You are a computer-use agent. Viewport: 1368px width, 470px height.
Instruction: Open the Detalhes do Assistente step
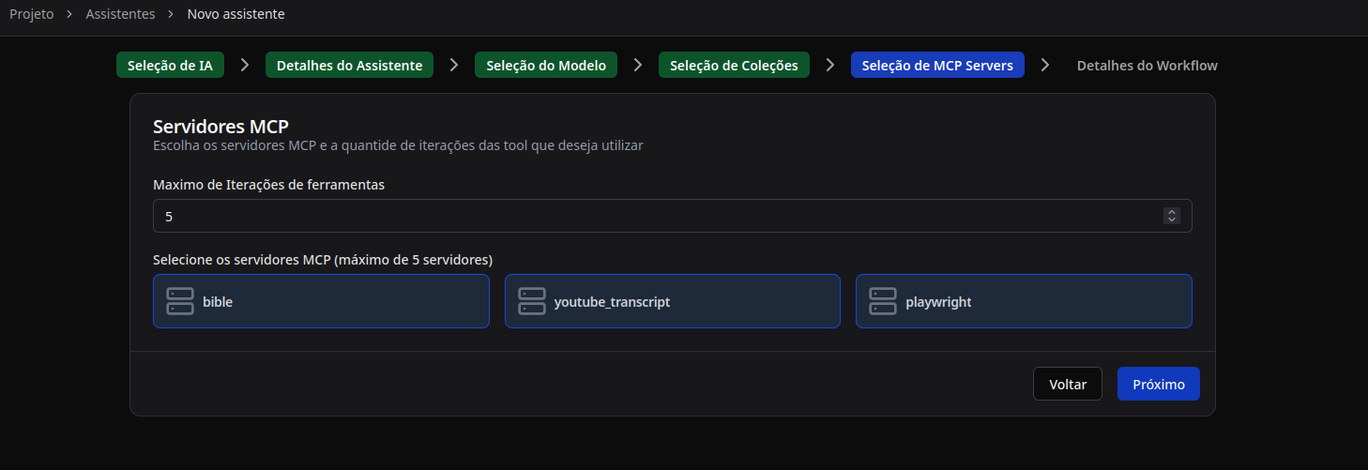coord(349,65)
